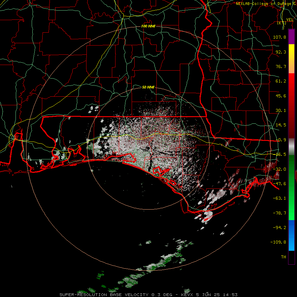Select the 14.5 value on the velocity scale

tap(281, 125)
